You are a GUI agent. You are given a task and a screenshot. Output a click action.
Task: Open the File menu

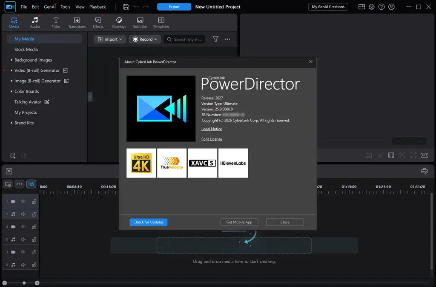tap(24, 7)
